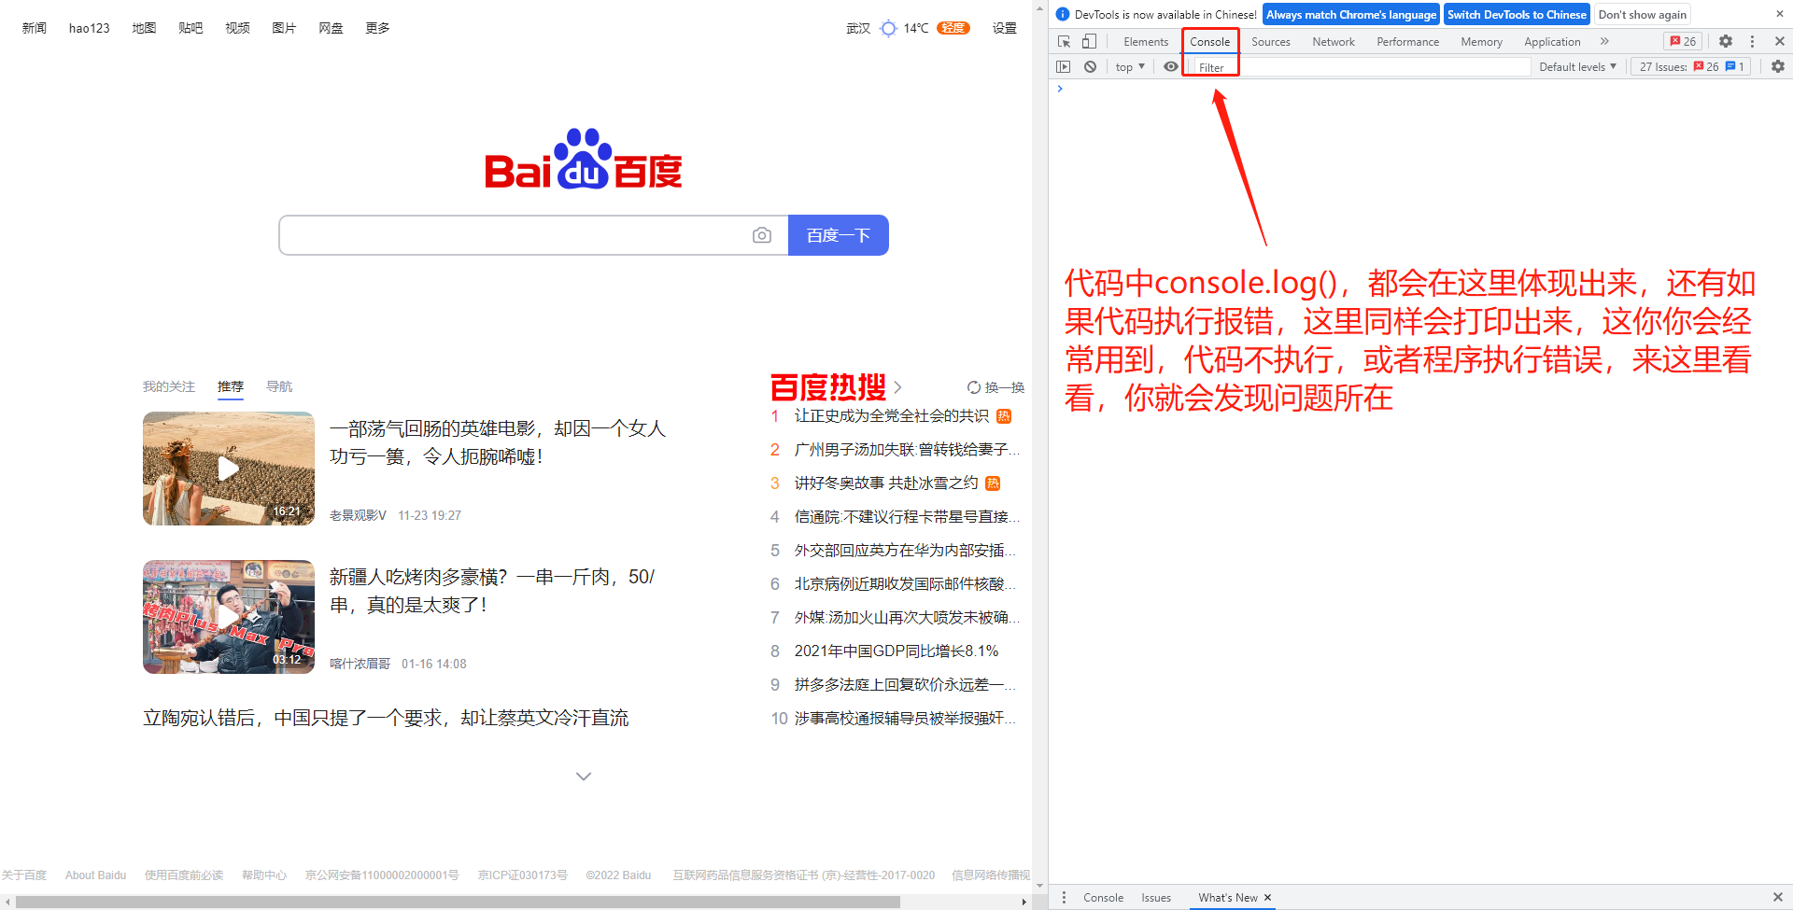Switch to the Application tab
Screen dimensions: 1793x910
tap(1552, 42)
